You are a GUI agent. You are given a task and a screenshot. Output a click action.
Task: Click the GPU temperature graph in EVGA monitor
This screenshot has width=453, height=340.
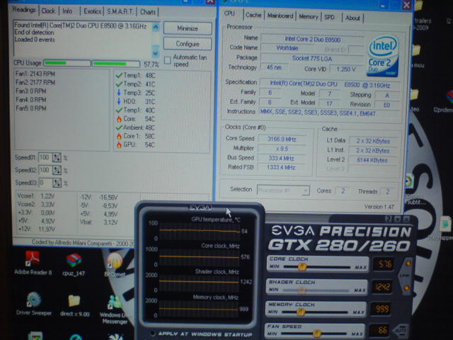point(200,231)
